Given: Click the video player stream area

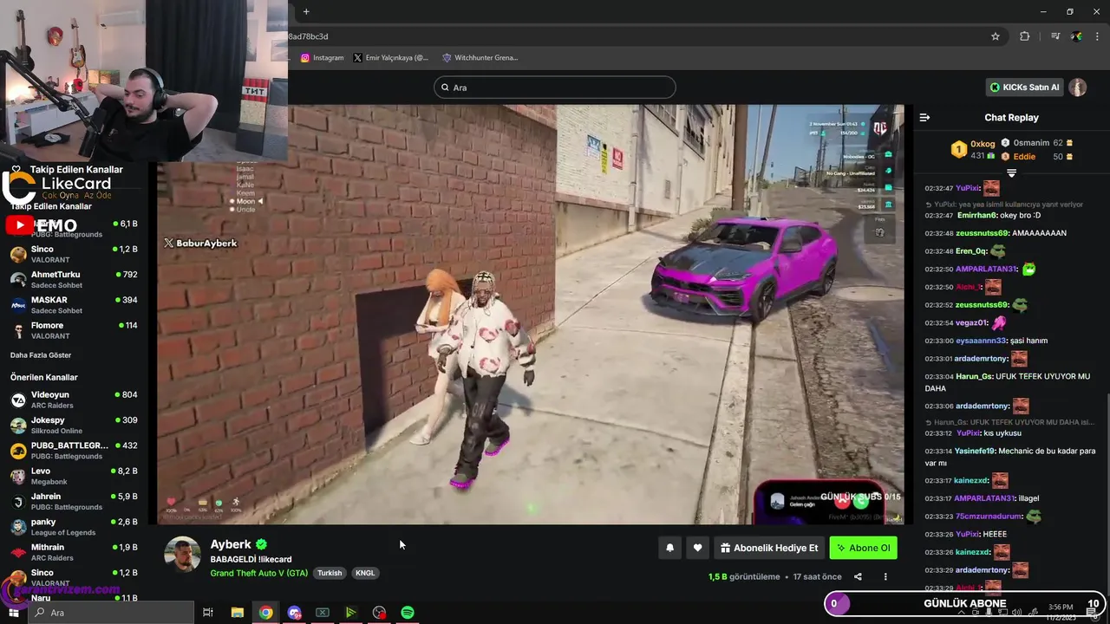Looking at the screenshot, I should pos(531,315).
